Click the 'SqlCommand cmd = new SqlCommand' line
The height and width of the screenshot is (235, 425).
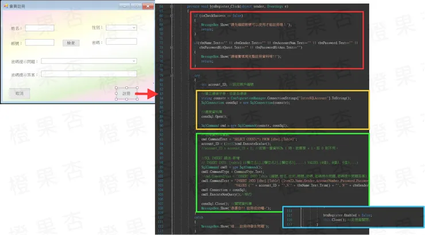245,126
